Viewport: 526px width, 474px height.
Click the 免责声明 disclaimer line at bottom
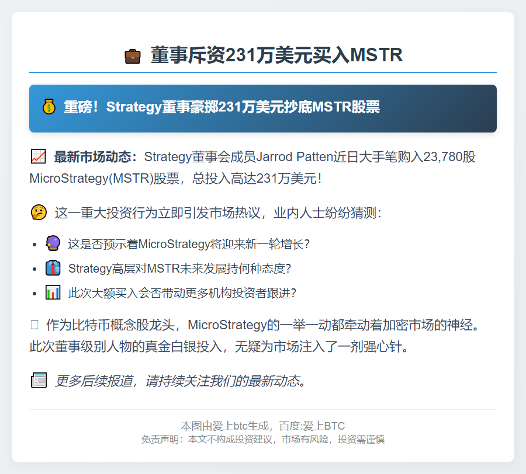coord(263,440)
